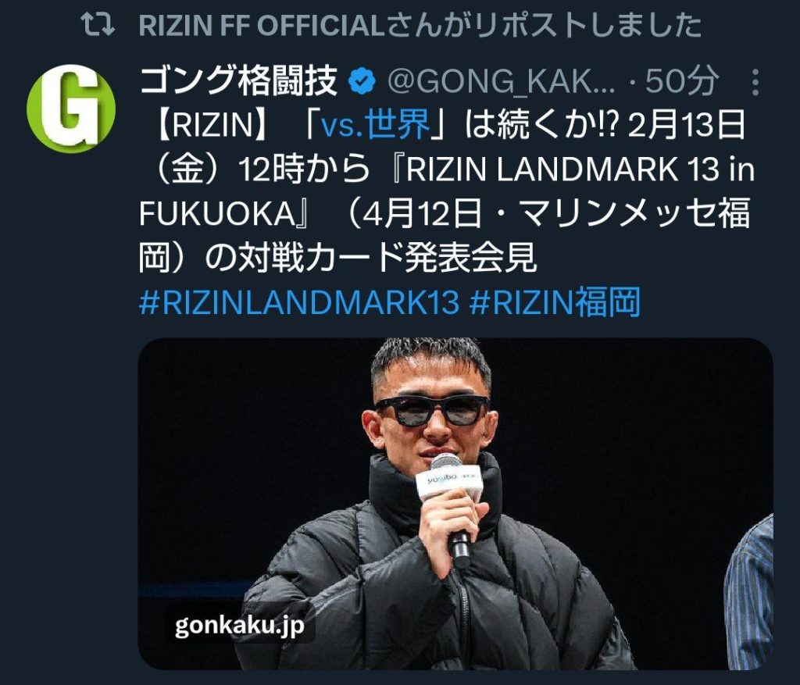Open the gonkaku.jp link label

point(239,625)
